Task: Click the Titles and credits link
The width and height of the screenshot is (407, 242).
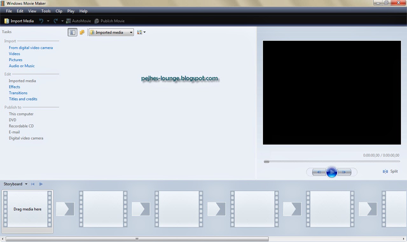Action: (23, 99)
